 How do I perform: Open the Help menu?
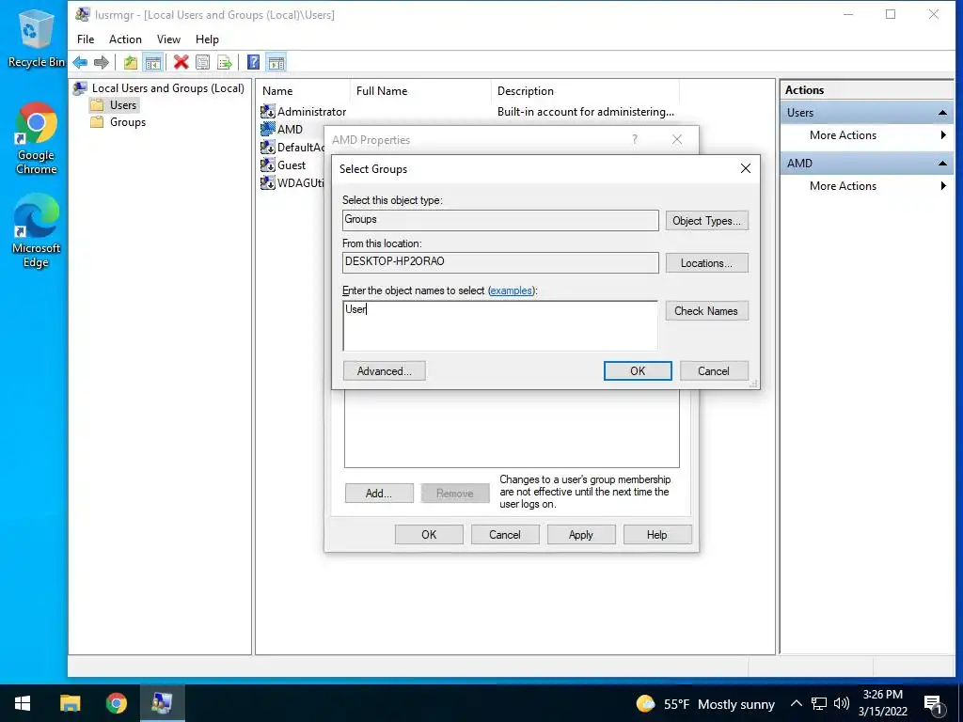207,39
